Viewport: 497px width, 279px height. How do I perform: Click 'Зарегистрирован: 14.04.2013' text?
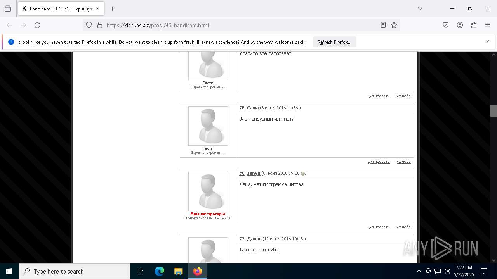pyautogui.click(x=208, y=218)
